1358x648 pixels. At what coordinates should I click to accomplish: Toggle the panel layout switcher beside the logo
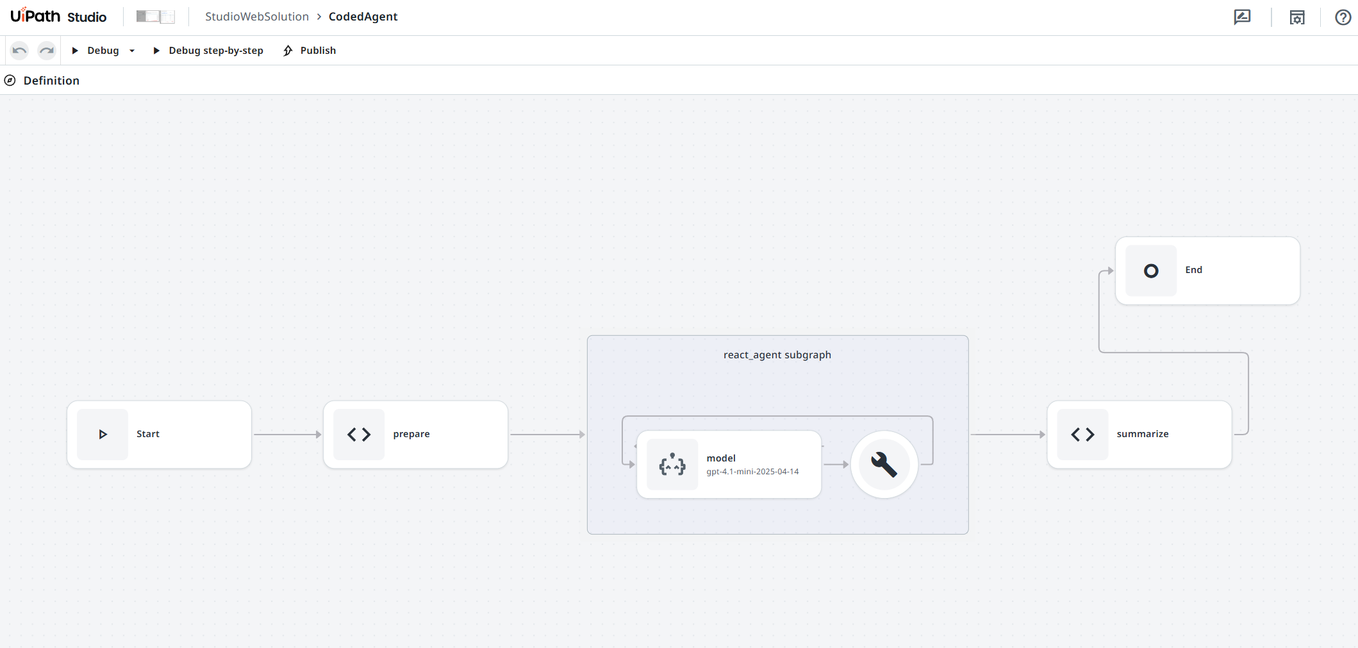tap(154, 16)
